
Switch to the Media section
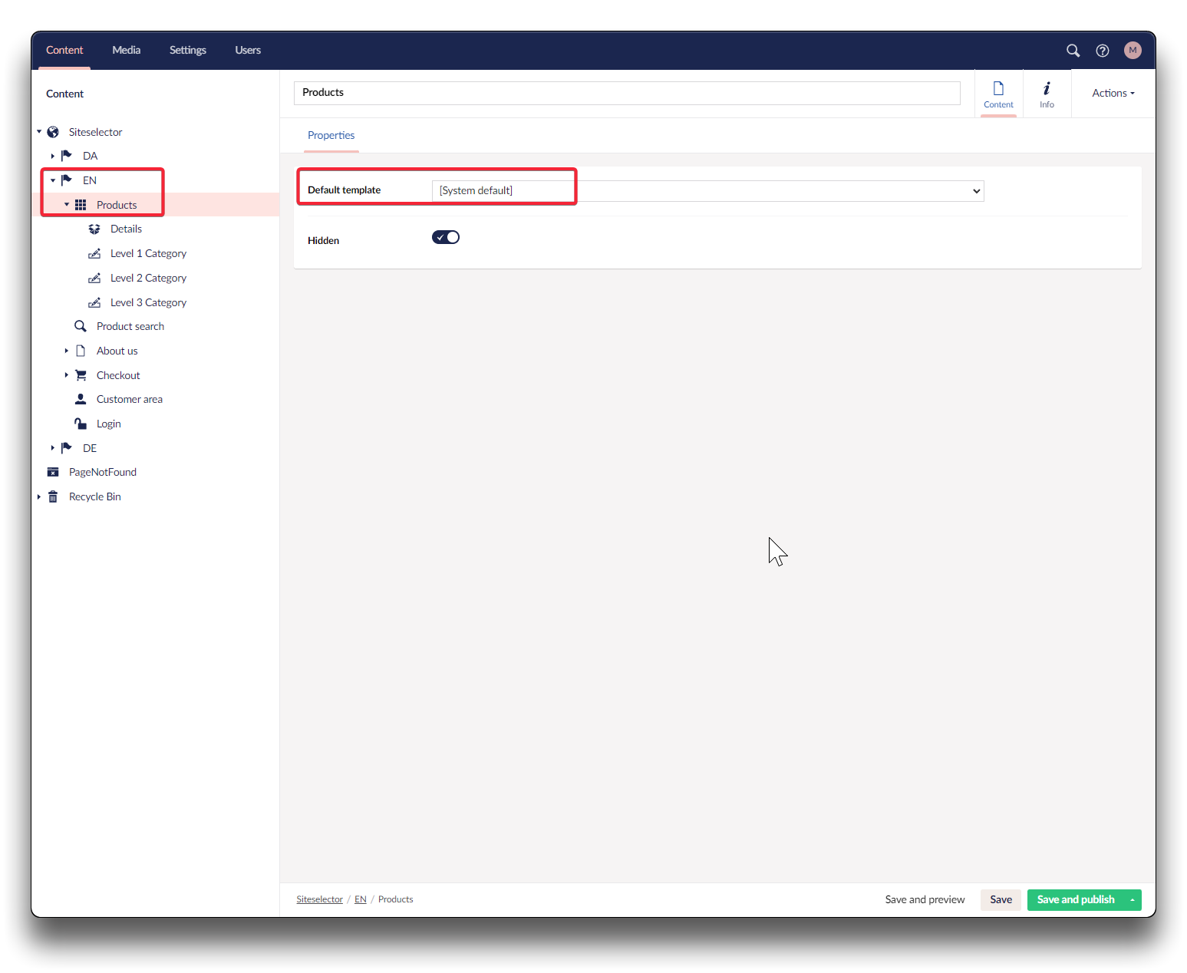126,51
